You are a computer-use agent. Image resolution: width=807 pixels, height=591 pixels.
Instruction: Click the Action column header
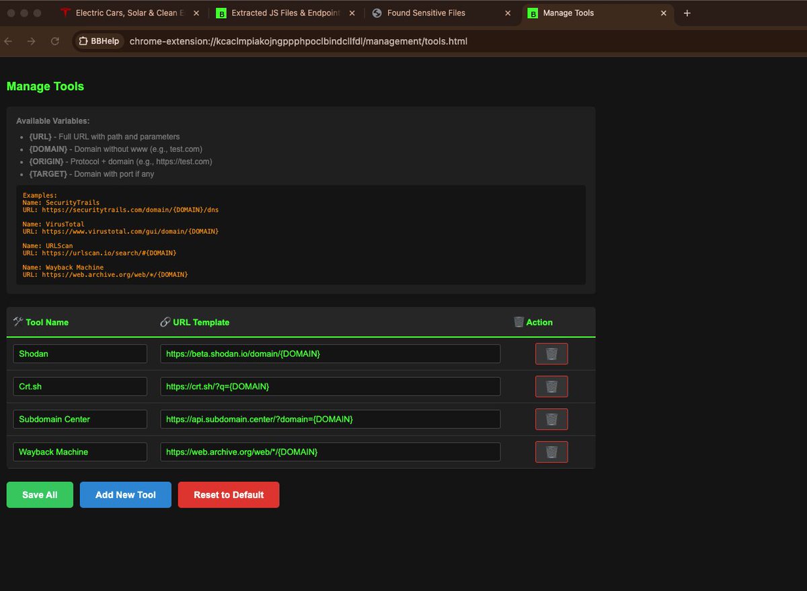tap(533, 322)
